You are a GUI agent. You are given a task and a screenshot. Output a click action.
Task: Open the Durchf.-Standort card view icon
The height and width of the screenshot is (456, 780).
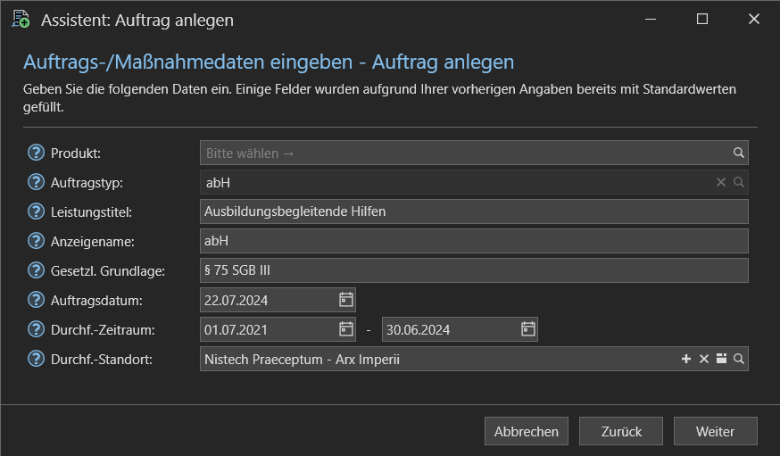pos(721,359)
